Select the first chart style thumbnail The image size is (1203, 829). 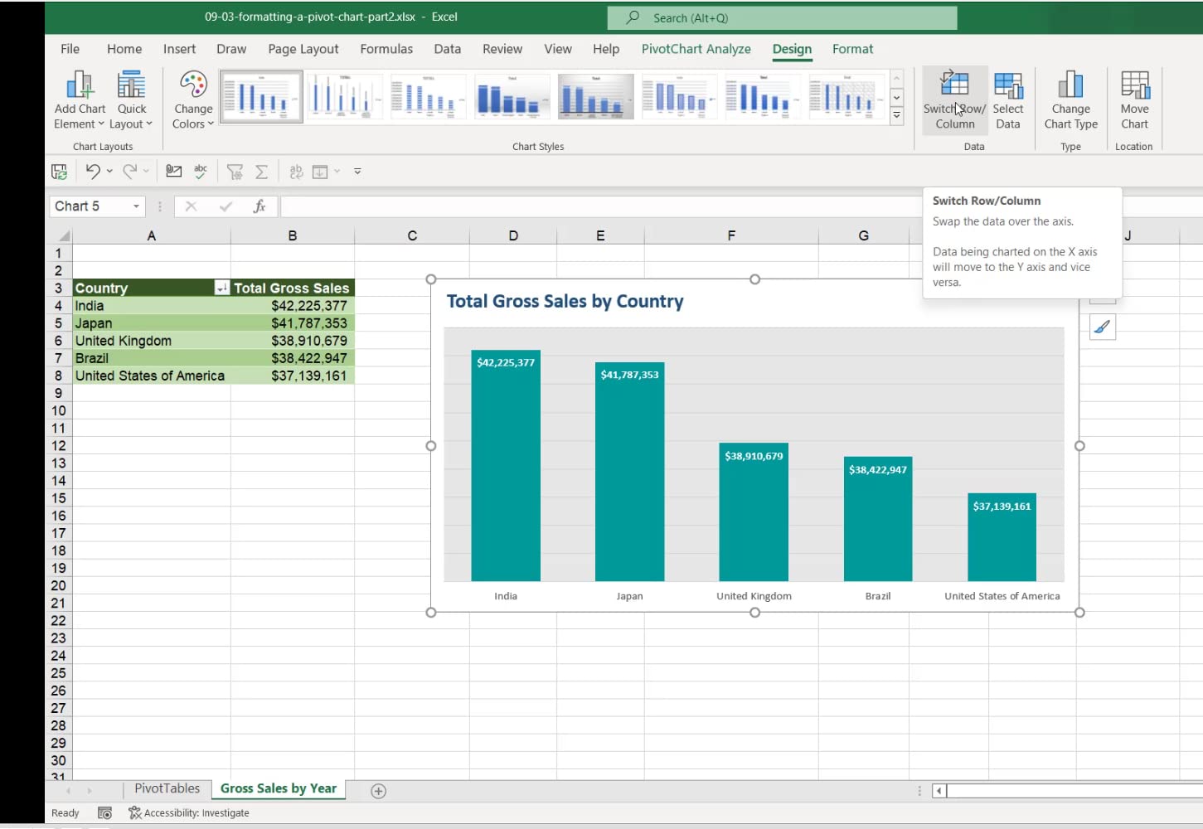click(x=261, y=97)
